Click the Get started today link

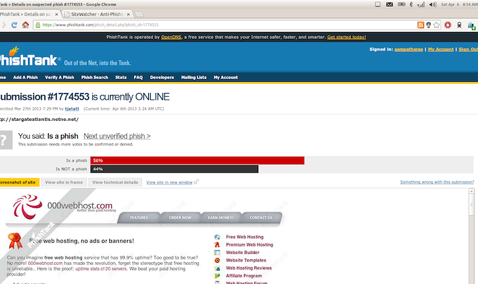[347, 37]
